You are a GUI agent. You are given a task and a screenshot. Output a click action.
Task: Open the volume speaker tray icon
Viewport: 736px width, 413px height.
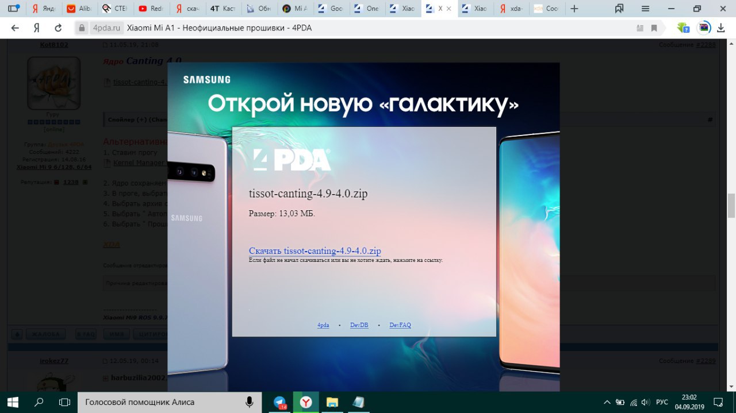pos(646,402)
